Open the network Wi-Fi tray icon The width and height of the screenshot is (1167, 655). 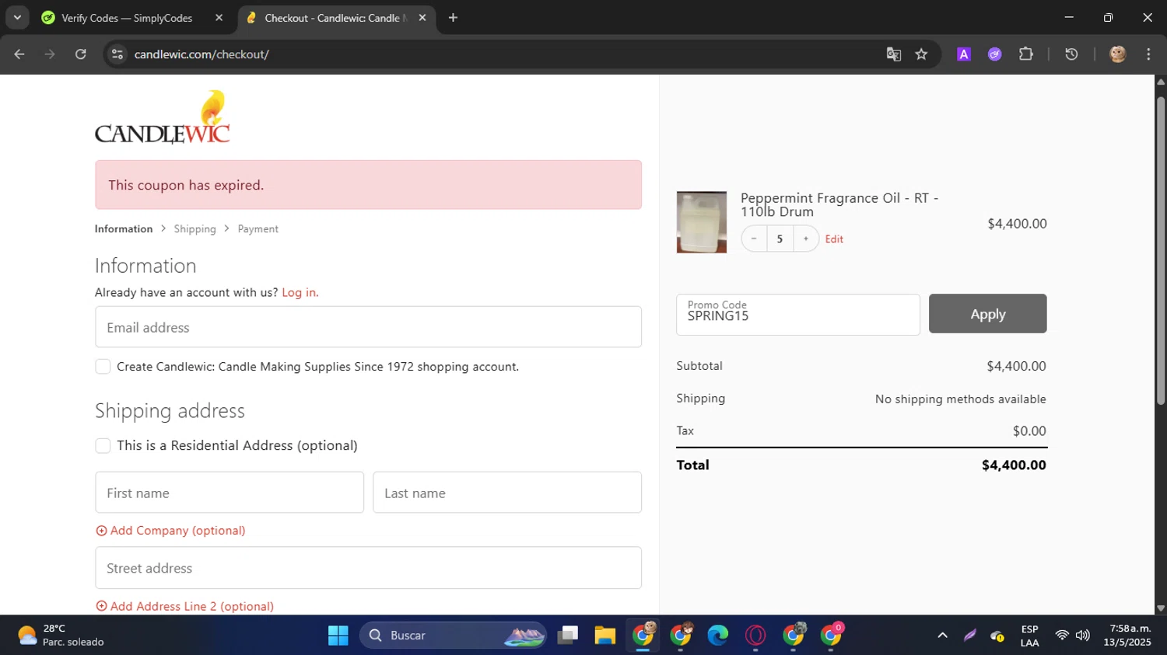1062,636
